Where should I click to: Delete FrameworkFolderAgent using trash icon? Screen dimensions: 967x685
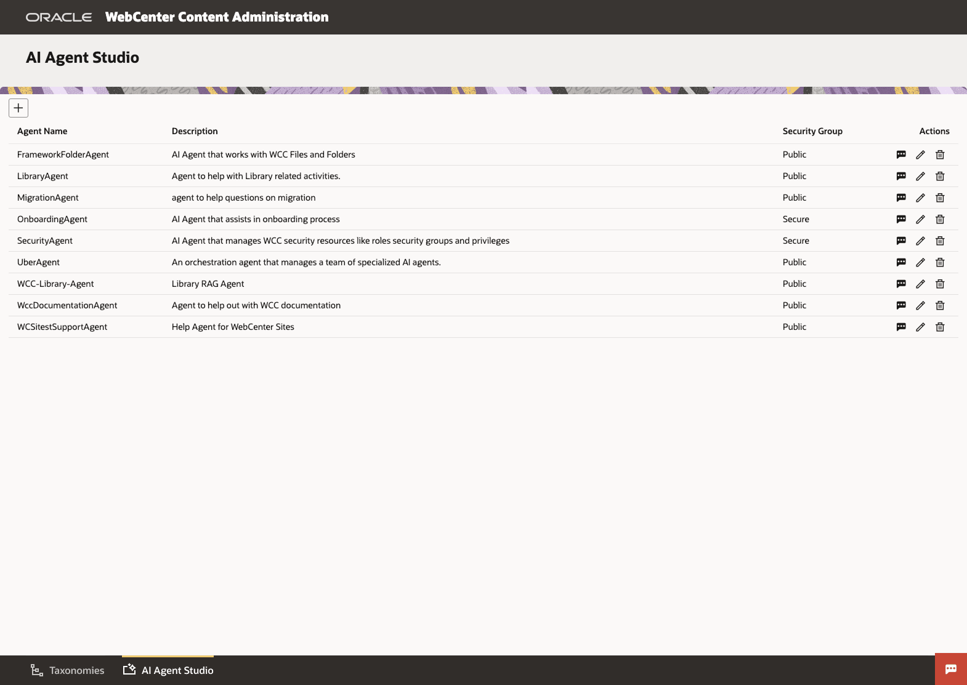click(x=940, y=154)
